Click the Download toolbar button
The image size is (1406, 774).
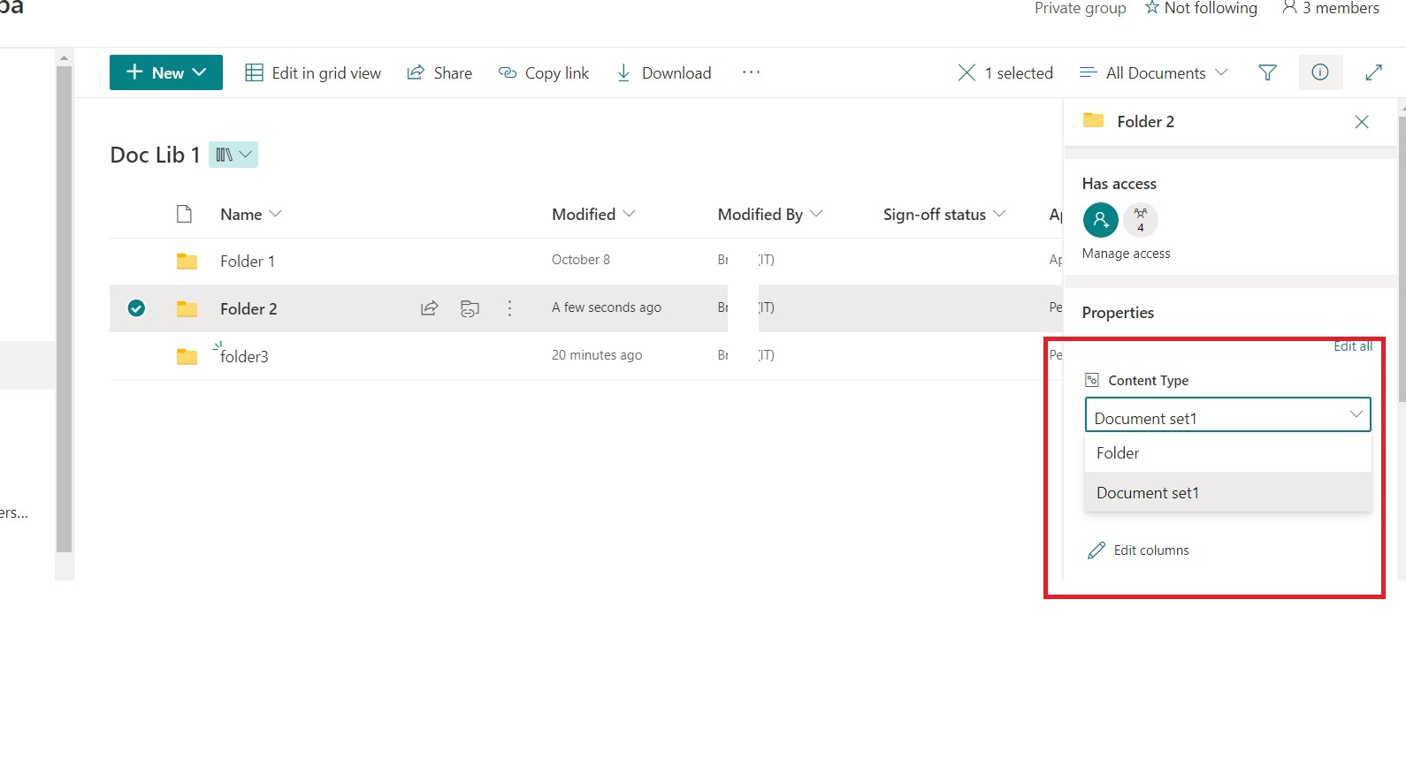[663, 72]
